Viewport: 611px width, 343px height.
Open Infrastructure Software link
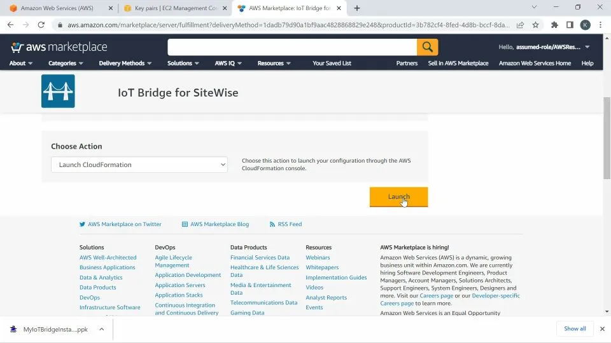110,307
